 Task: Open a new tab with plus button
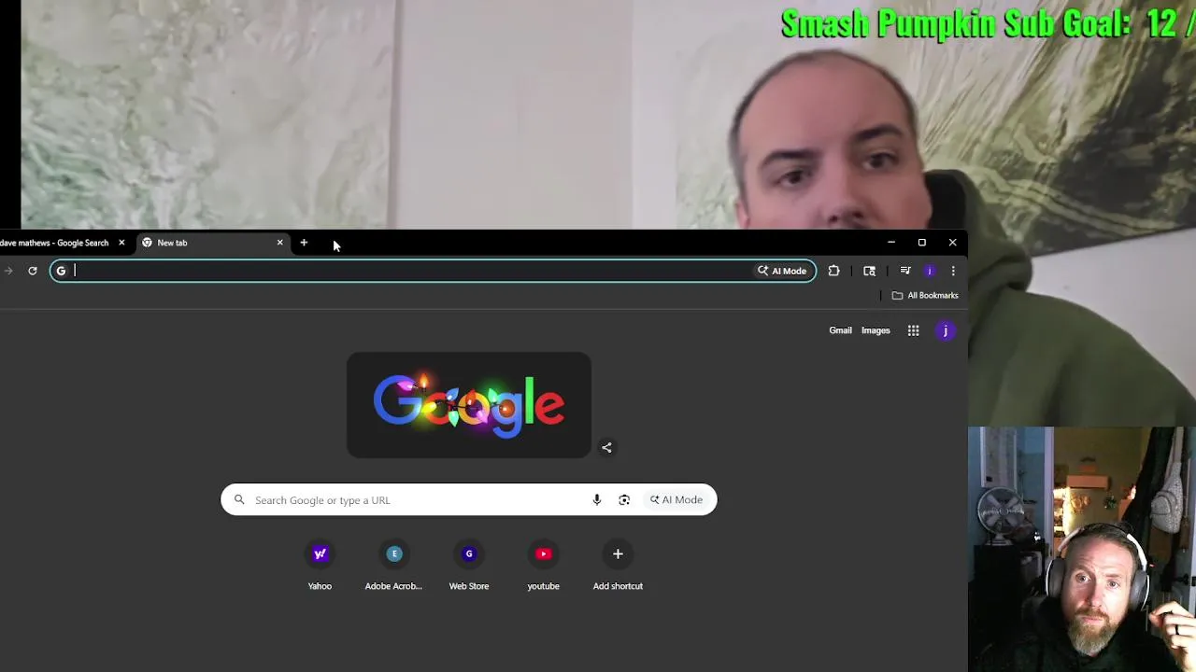tap(304, 243)
